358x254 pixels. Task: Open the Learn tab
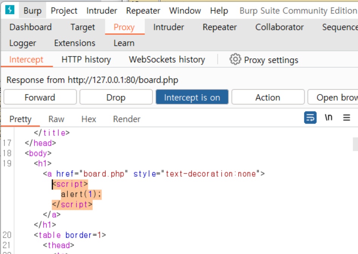pyautogui.click(x=124, y=43)
